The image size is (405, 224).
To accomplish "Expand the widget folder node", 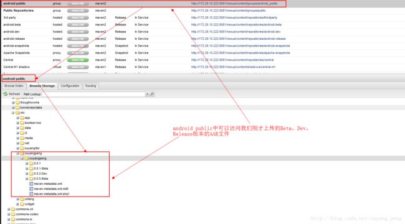I will (18, 204).
